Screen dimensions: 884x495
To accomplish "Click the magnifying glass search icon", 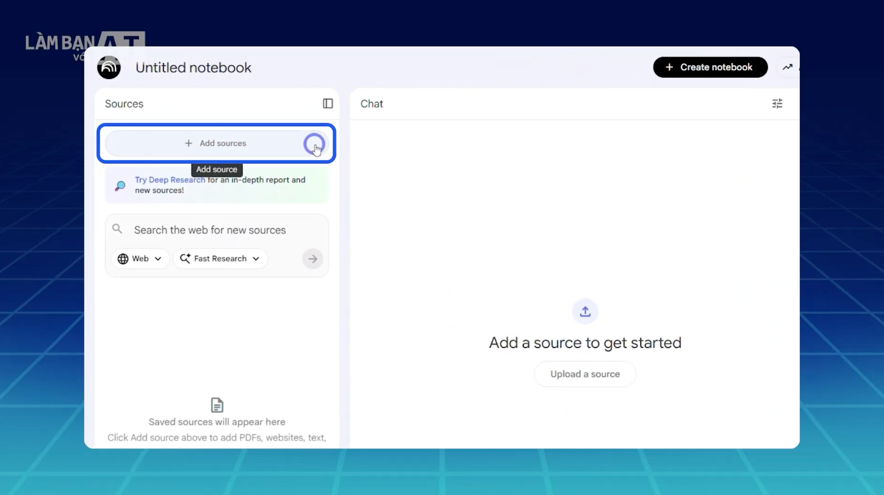I will tap(117, 228).
